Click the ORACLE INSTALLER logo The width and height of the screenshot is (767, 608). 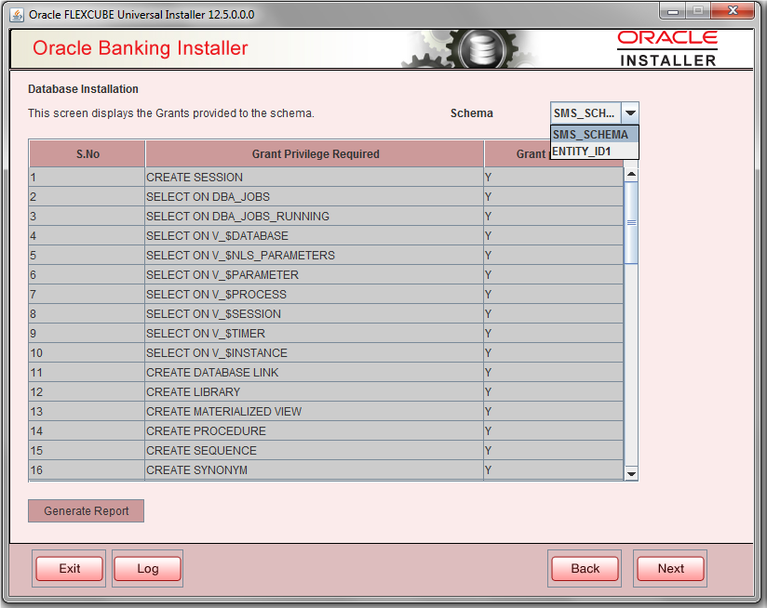click(667, 46)
